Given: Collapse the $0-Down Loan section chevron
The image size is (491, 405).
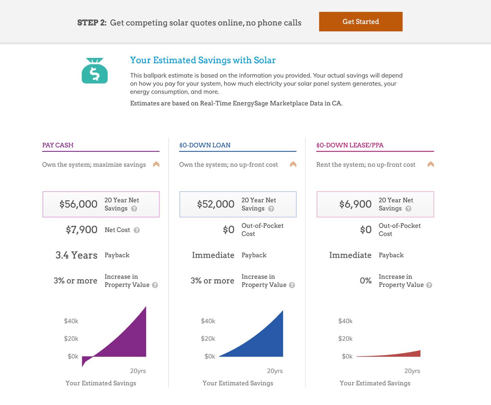Looking at the screenshot, I should pyautogui.click(x=293, y=164).
